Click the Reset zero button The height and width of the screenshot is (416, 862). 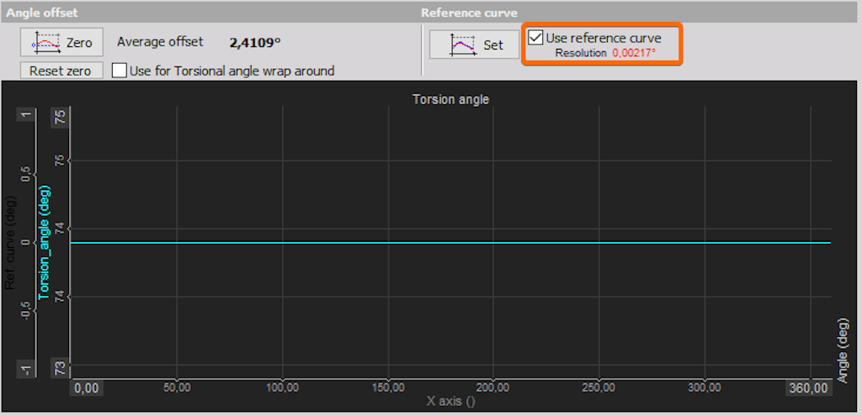pos(61,71)
